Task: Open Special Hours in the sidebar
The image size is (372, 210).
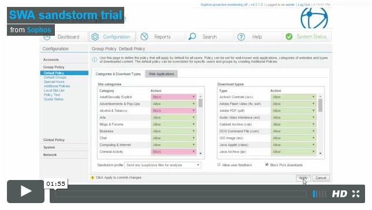Action: click(54, 82)
